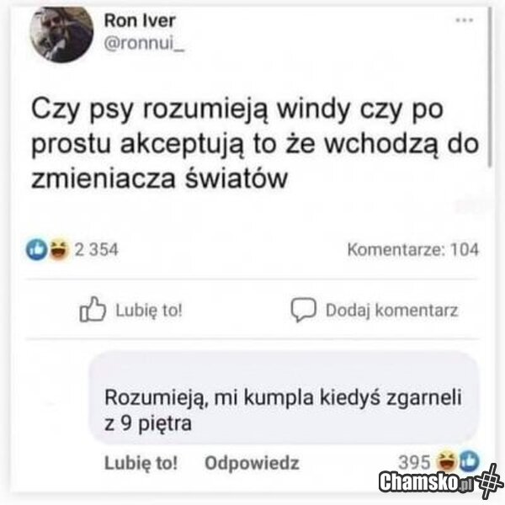Open the Ron Iver profile name link
Screen dimensions: 505x505
coord(140,20)
